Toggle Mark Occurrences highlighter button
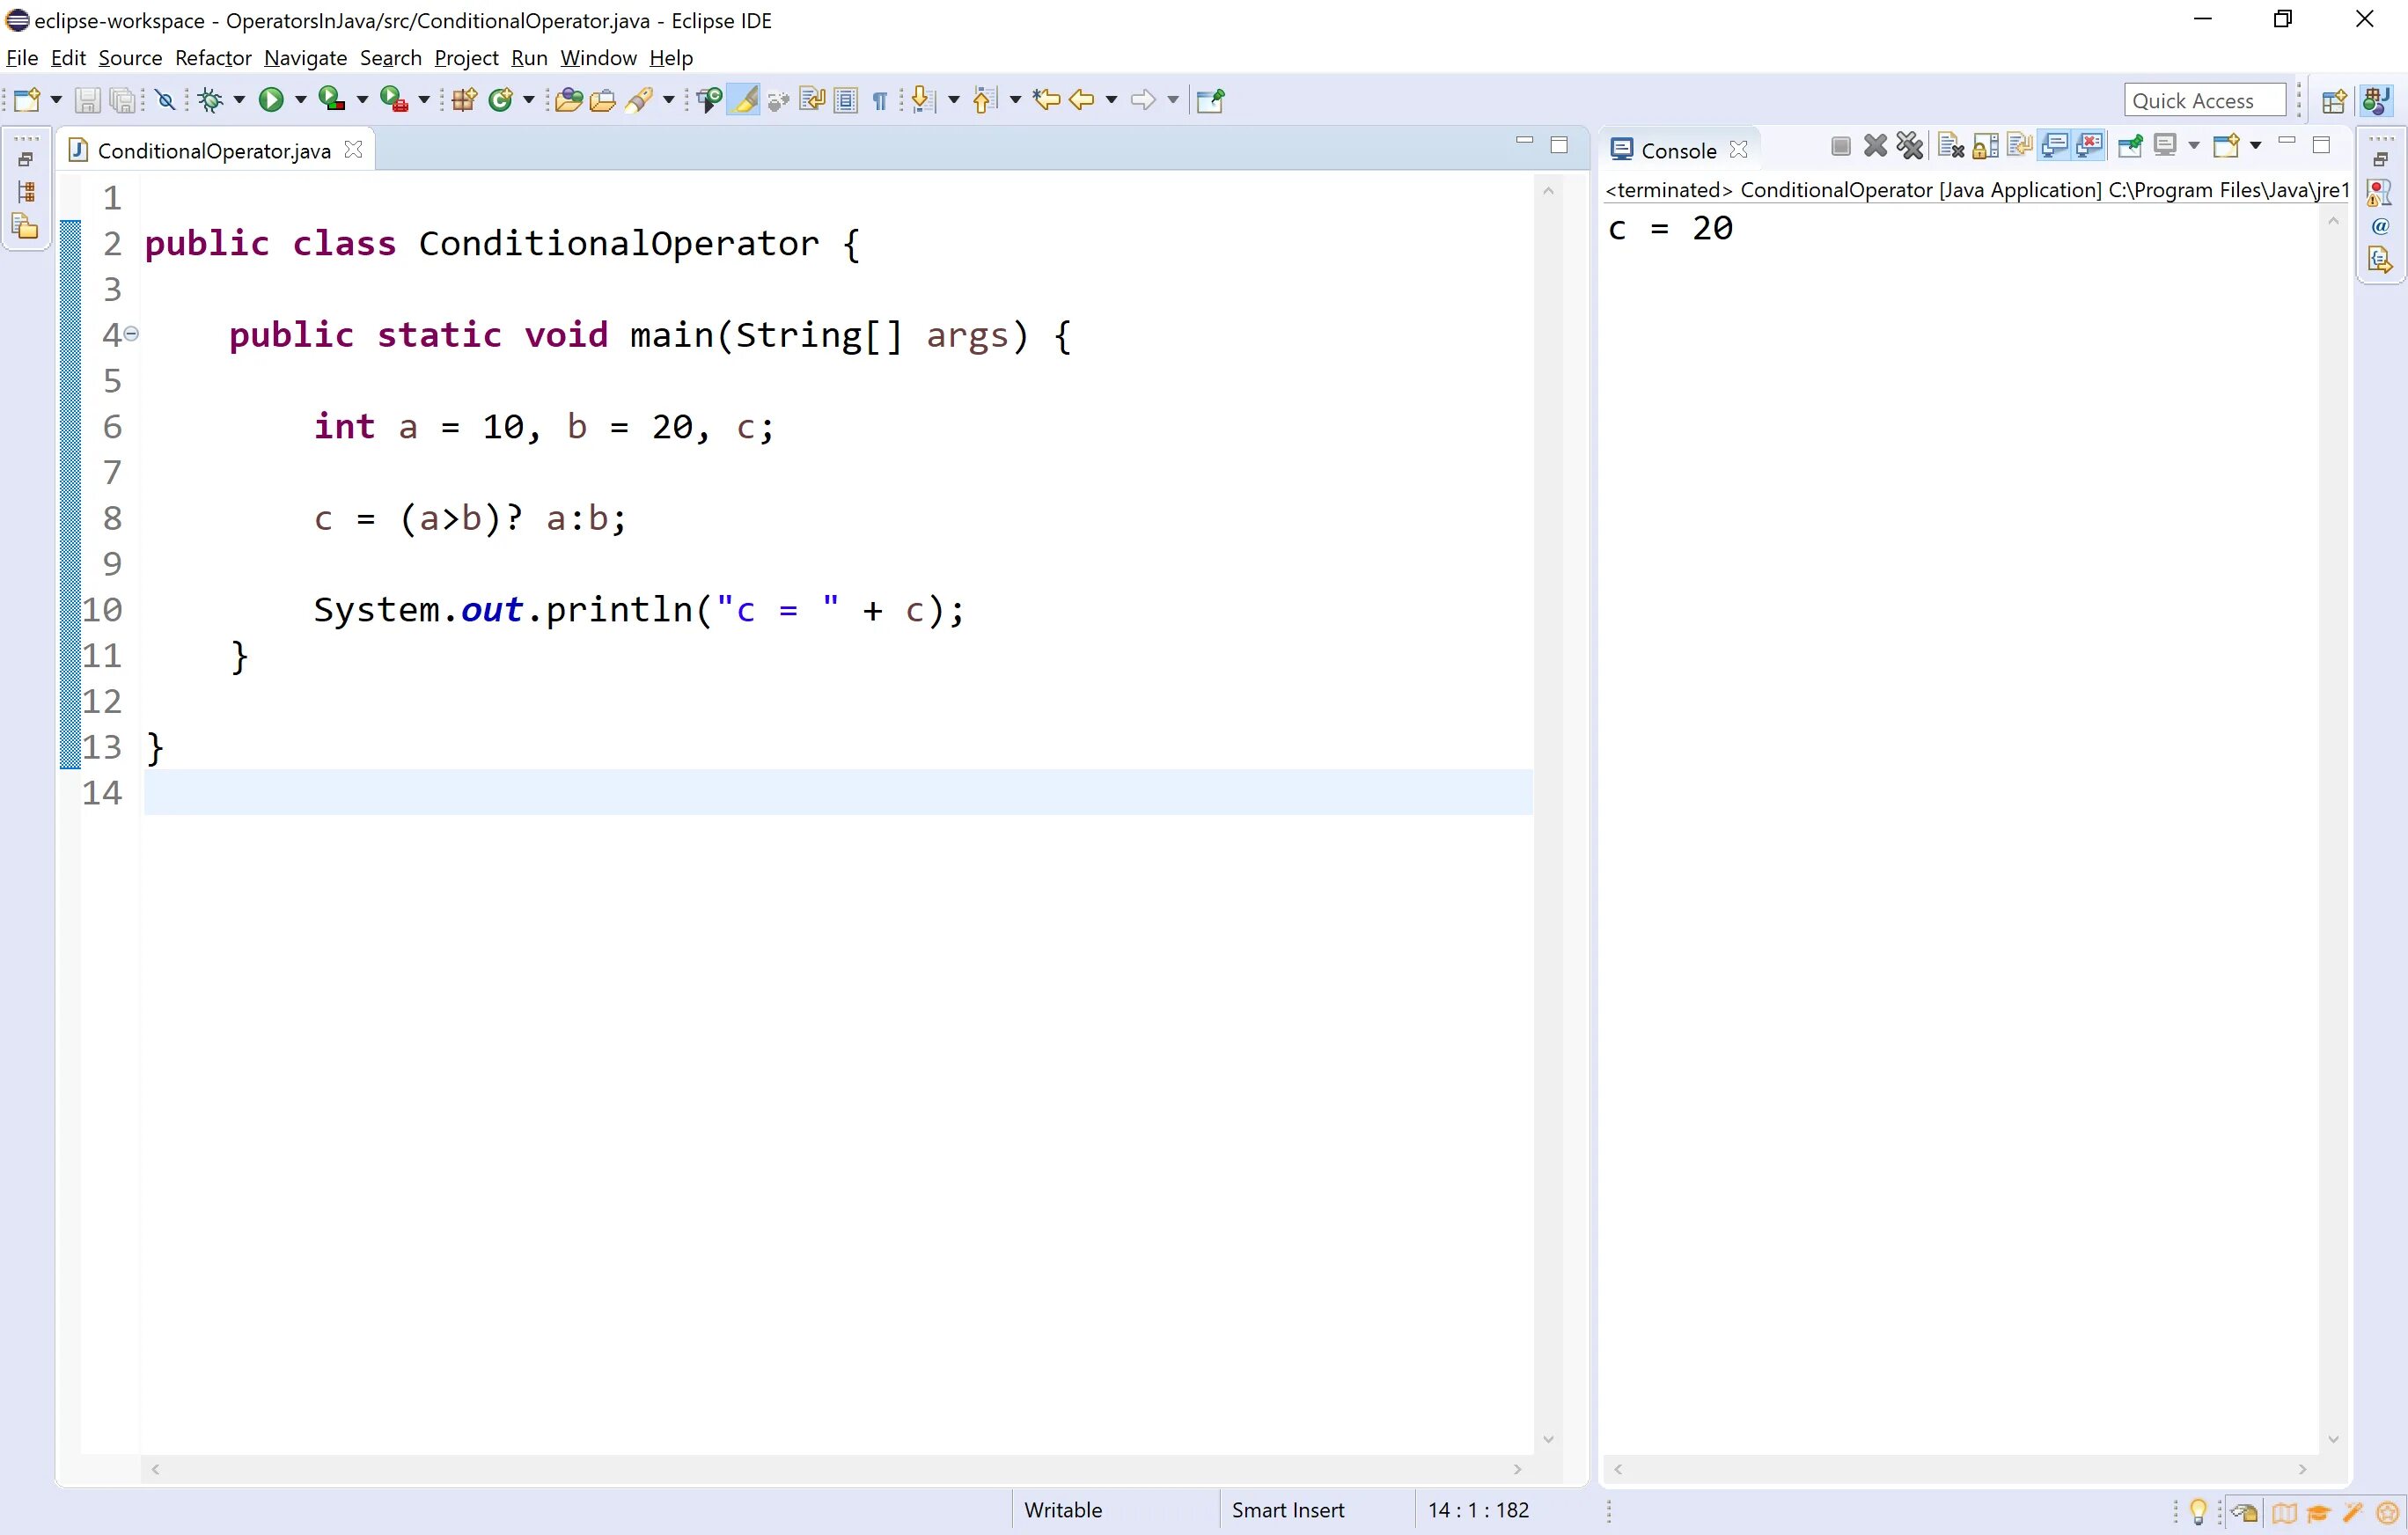This screenshot has width=2408, height=1535. tap(745, 99)
